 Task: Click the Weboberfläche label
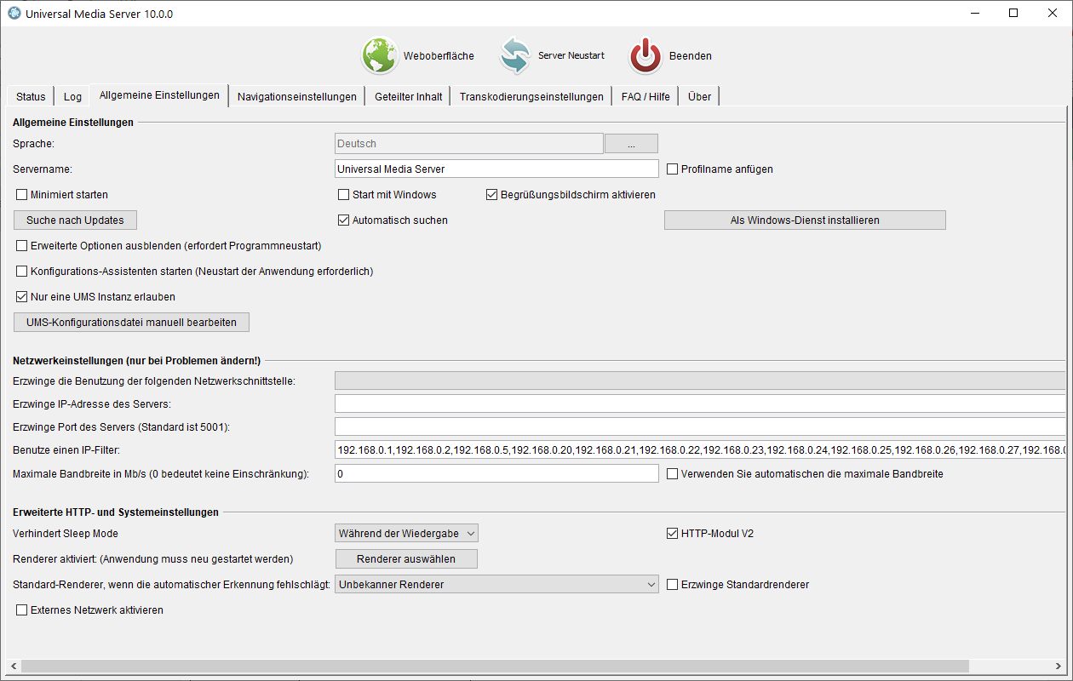click(x=439, y=56)
